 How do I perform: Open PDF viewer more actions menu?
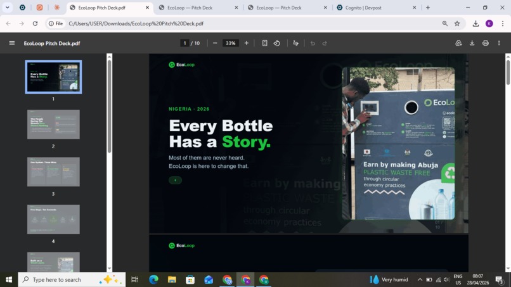(x=499, y=43)
